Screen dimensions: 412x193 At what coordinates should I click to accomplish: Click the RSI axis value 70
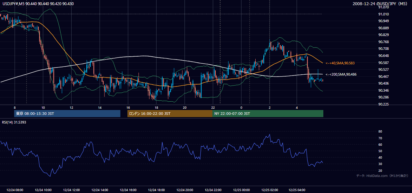pos(380,138)
